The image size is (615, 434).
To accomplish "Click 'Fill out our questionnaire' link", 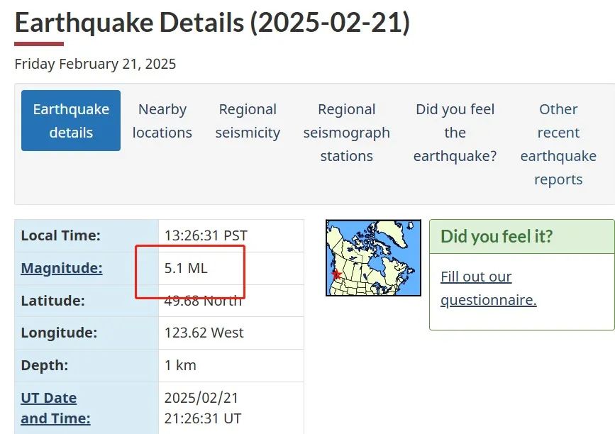I will 488,288.
